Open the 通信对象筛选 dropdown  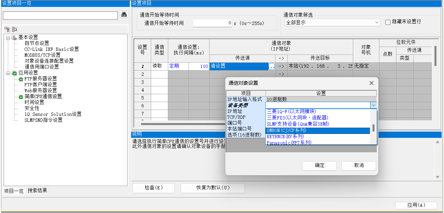(332, 23)
